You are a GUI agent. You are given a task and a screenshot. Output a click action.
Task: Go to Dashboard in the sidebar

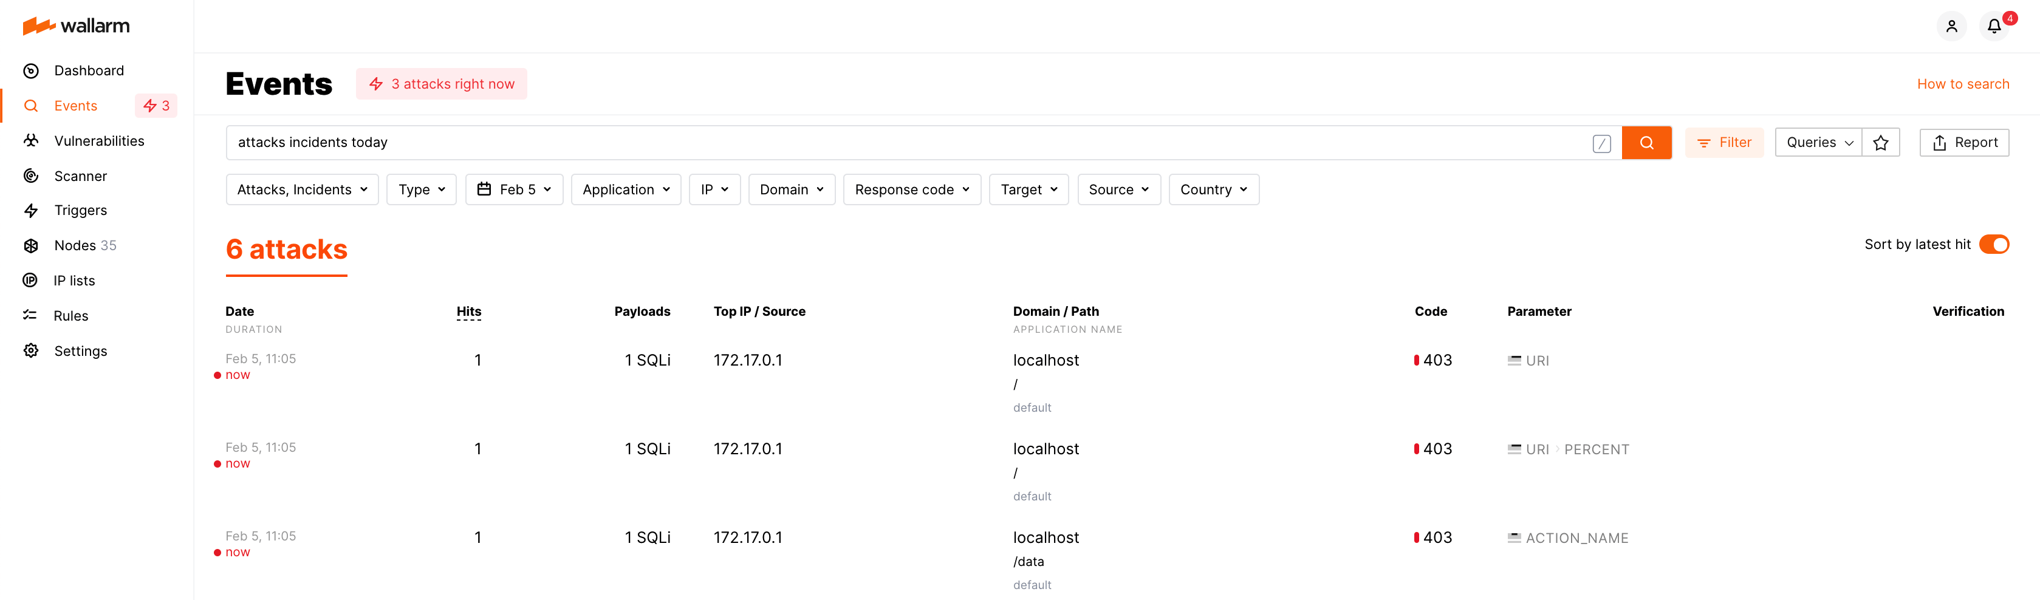(89, 70)
